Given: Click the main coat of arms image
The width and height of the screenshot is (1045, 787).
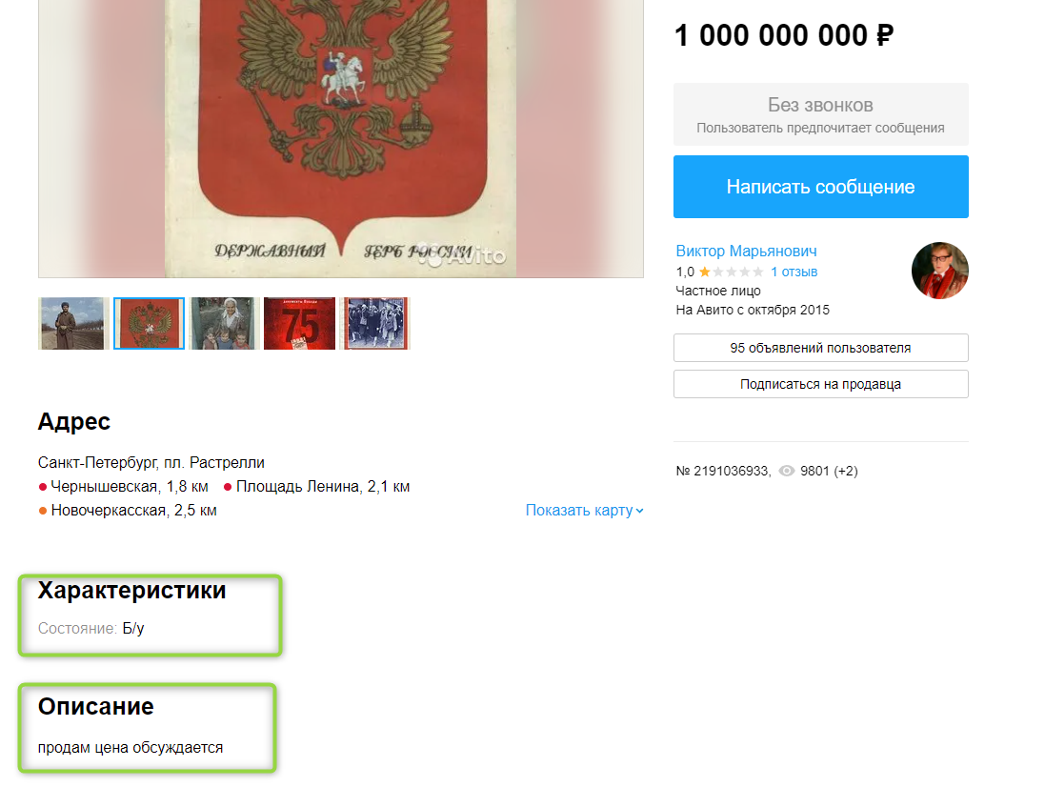Looking at the screenshot, I should (341, 138).
